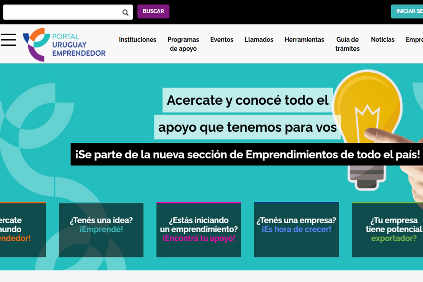Image resolution: width=423 pixels, height=282 pixels.
Task: Select the '¿Tenés una idea? ¡Emprendé!' card
Action: pyautogui.click(x=101, y=230)
